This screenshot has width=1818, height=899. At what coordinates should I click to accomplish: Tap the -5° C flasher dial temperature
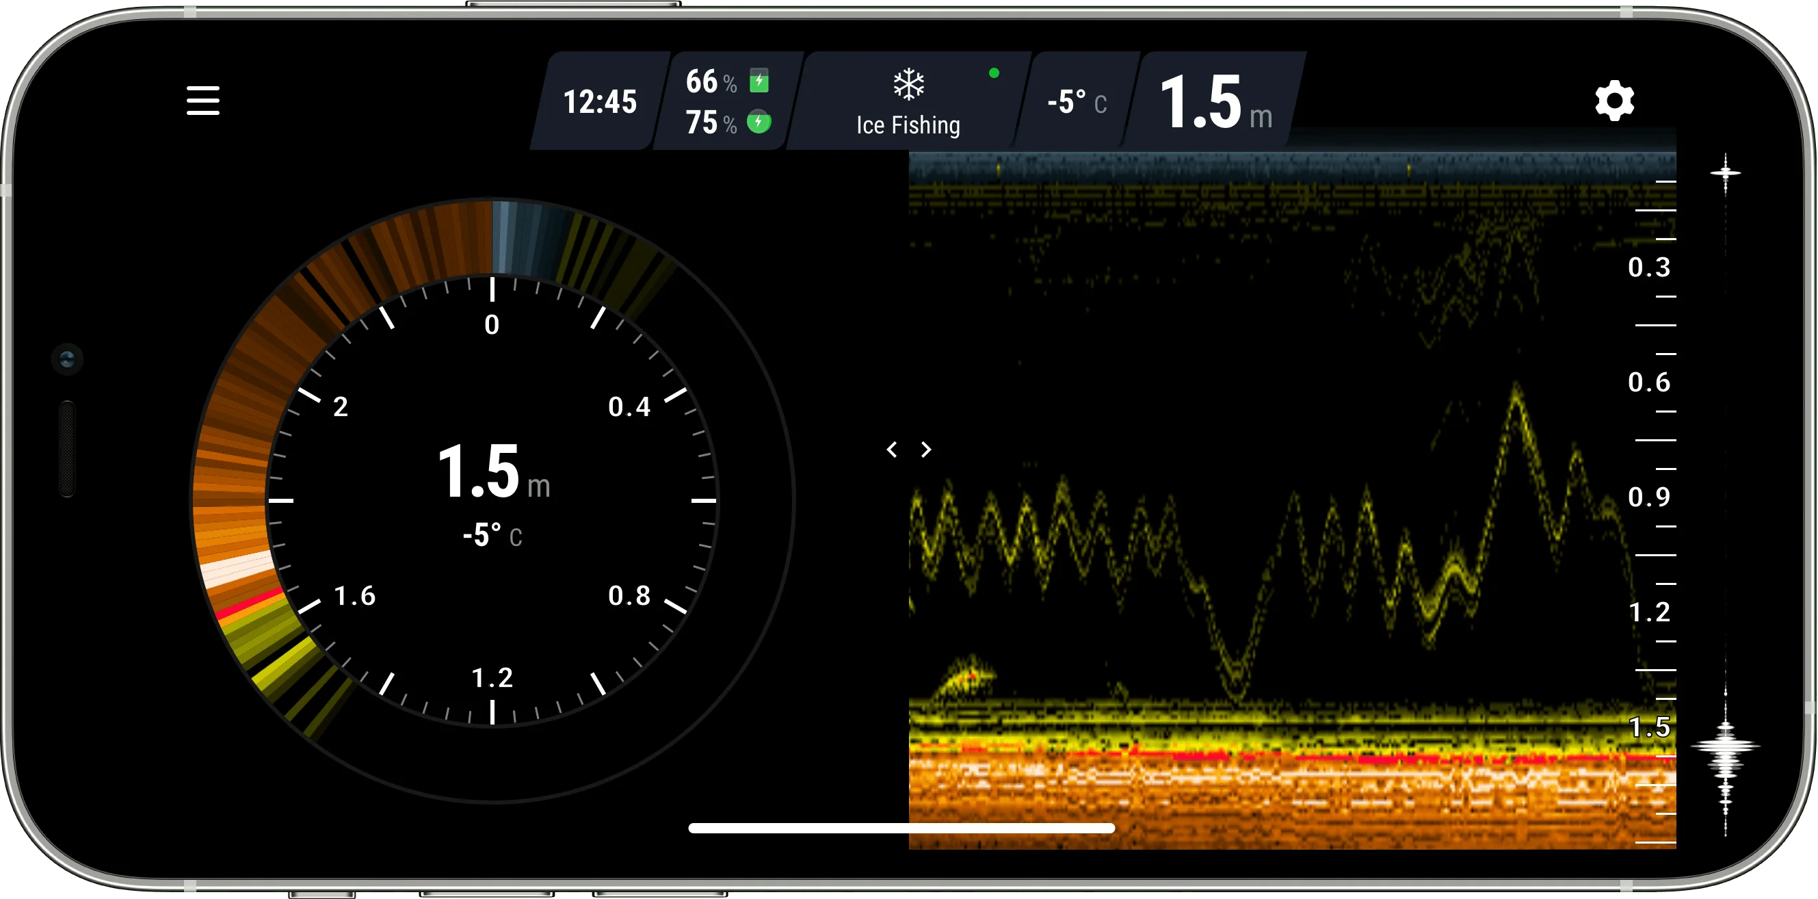point(492,535)
